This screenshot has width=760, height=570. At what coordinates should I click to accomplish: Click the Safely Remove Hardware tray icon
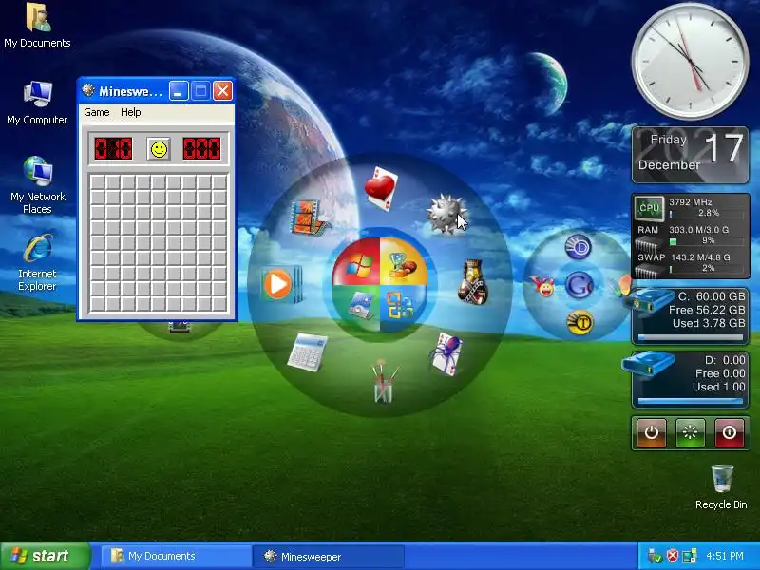(655, 556)
